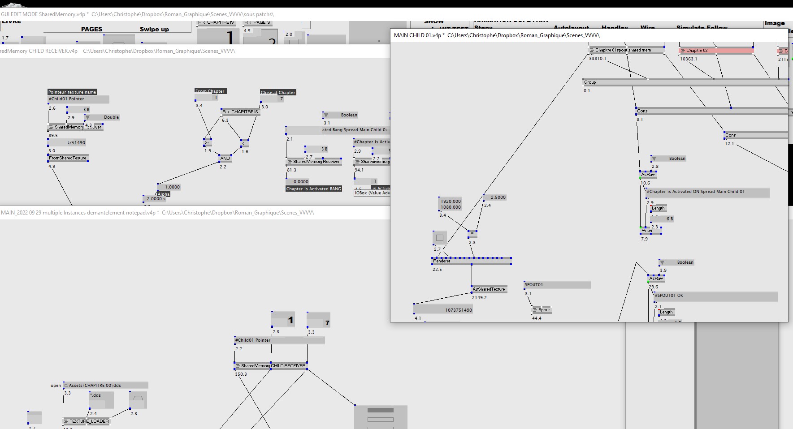This screenshot has height=429, width=793.
Task: Select the >= comparison node above AND
Action: 208,142
